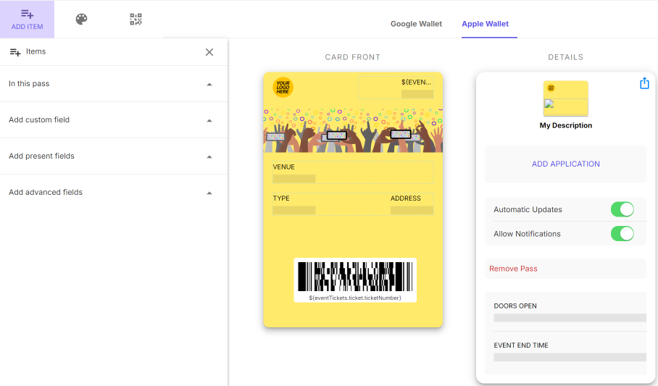Open the ADD ITEM panel button
The image size is (658, 386).
tap(27, 20)
